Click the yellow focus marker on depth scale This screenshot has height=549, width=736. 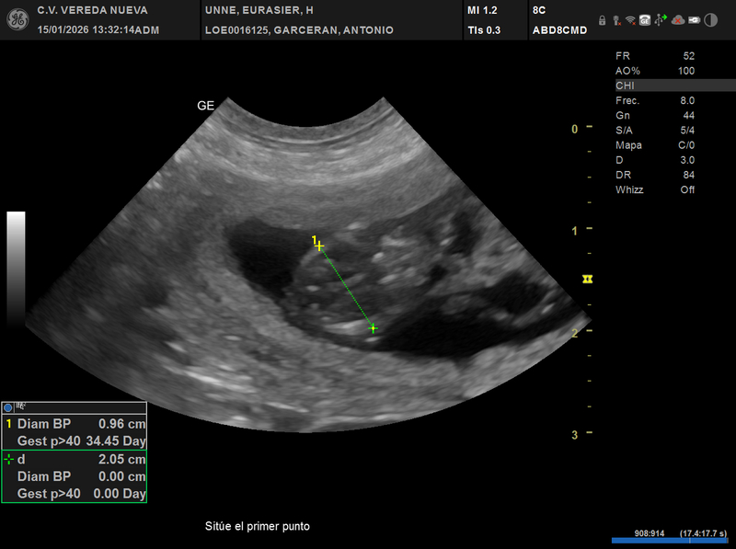pyautogui.click(x=586, y=278)
